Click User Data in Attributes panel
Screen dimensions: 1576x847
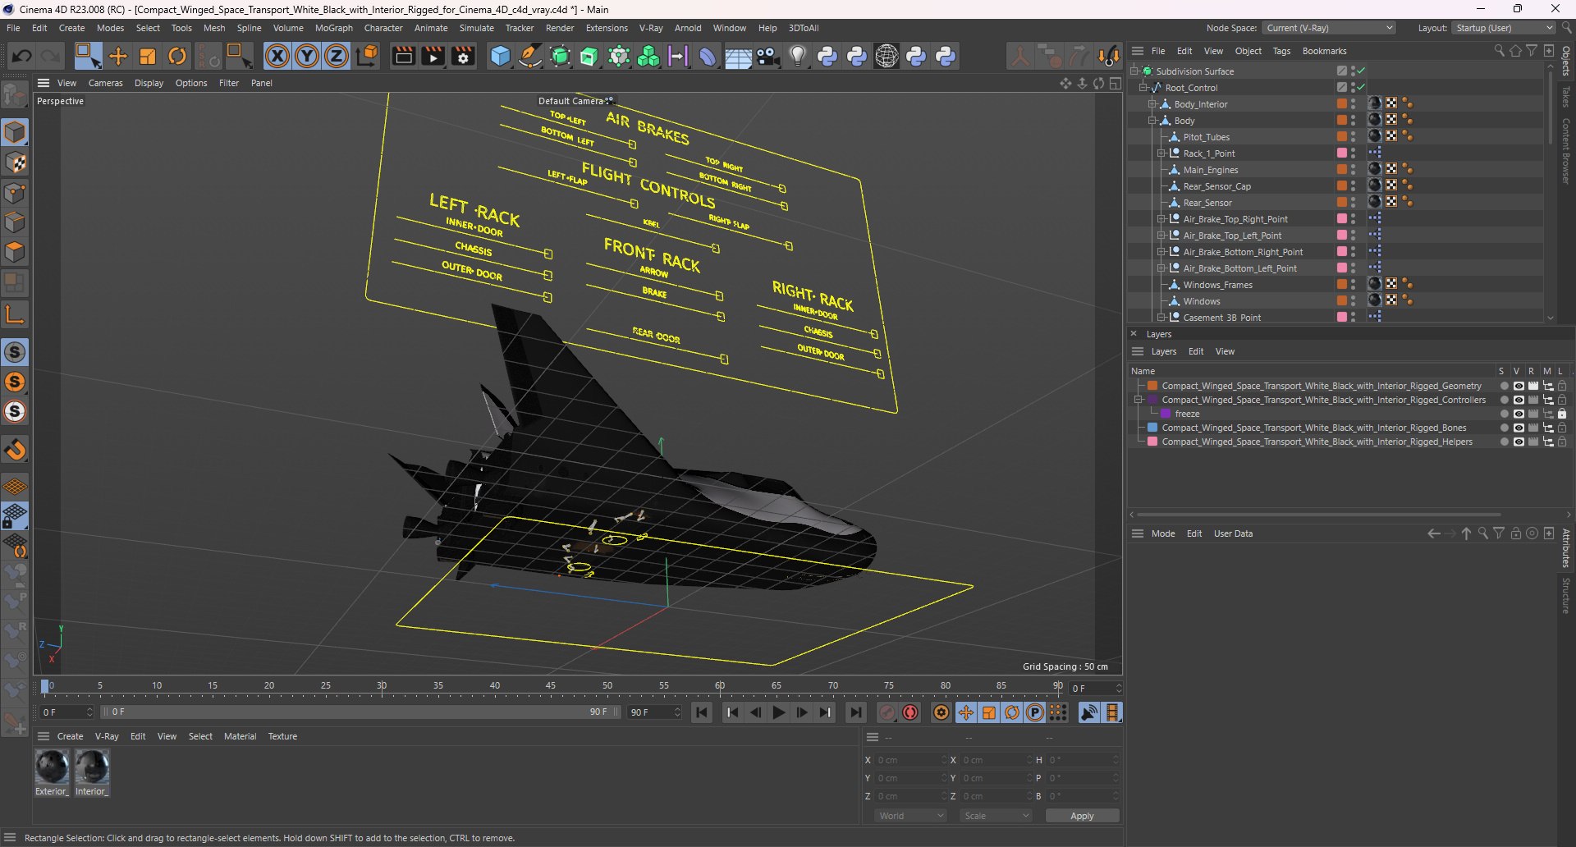click(x=1233, y=533)
